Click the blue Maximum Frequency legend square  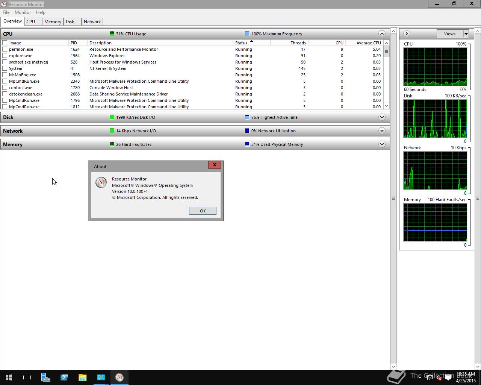247,34
